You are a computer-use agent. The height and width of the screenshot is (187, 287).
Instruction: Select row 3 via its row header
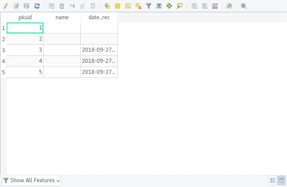(3, 50)
